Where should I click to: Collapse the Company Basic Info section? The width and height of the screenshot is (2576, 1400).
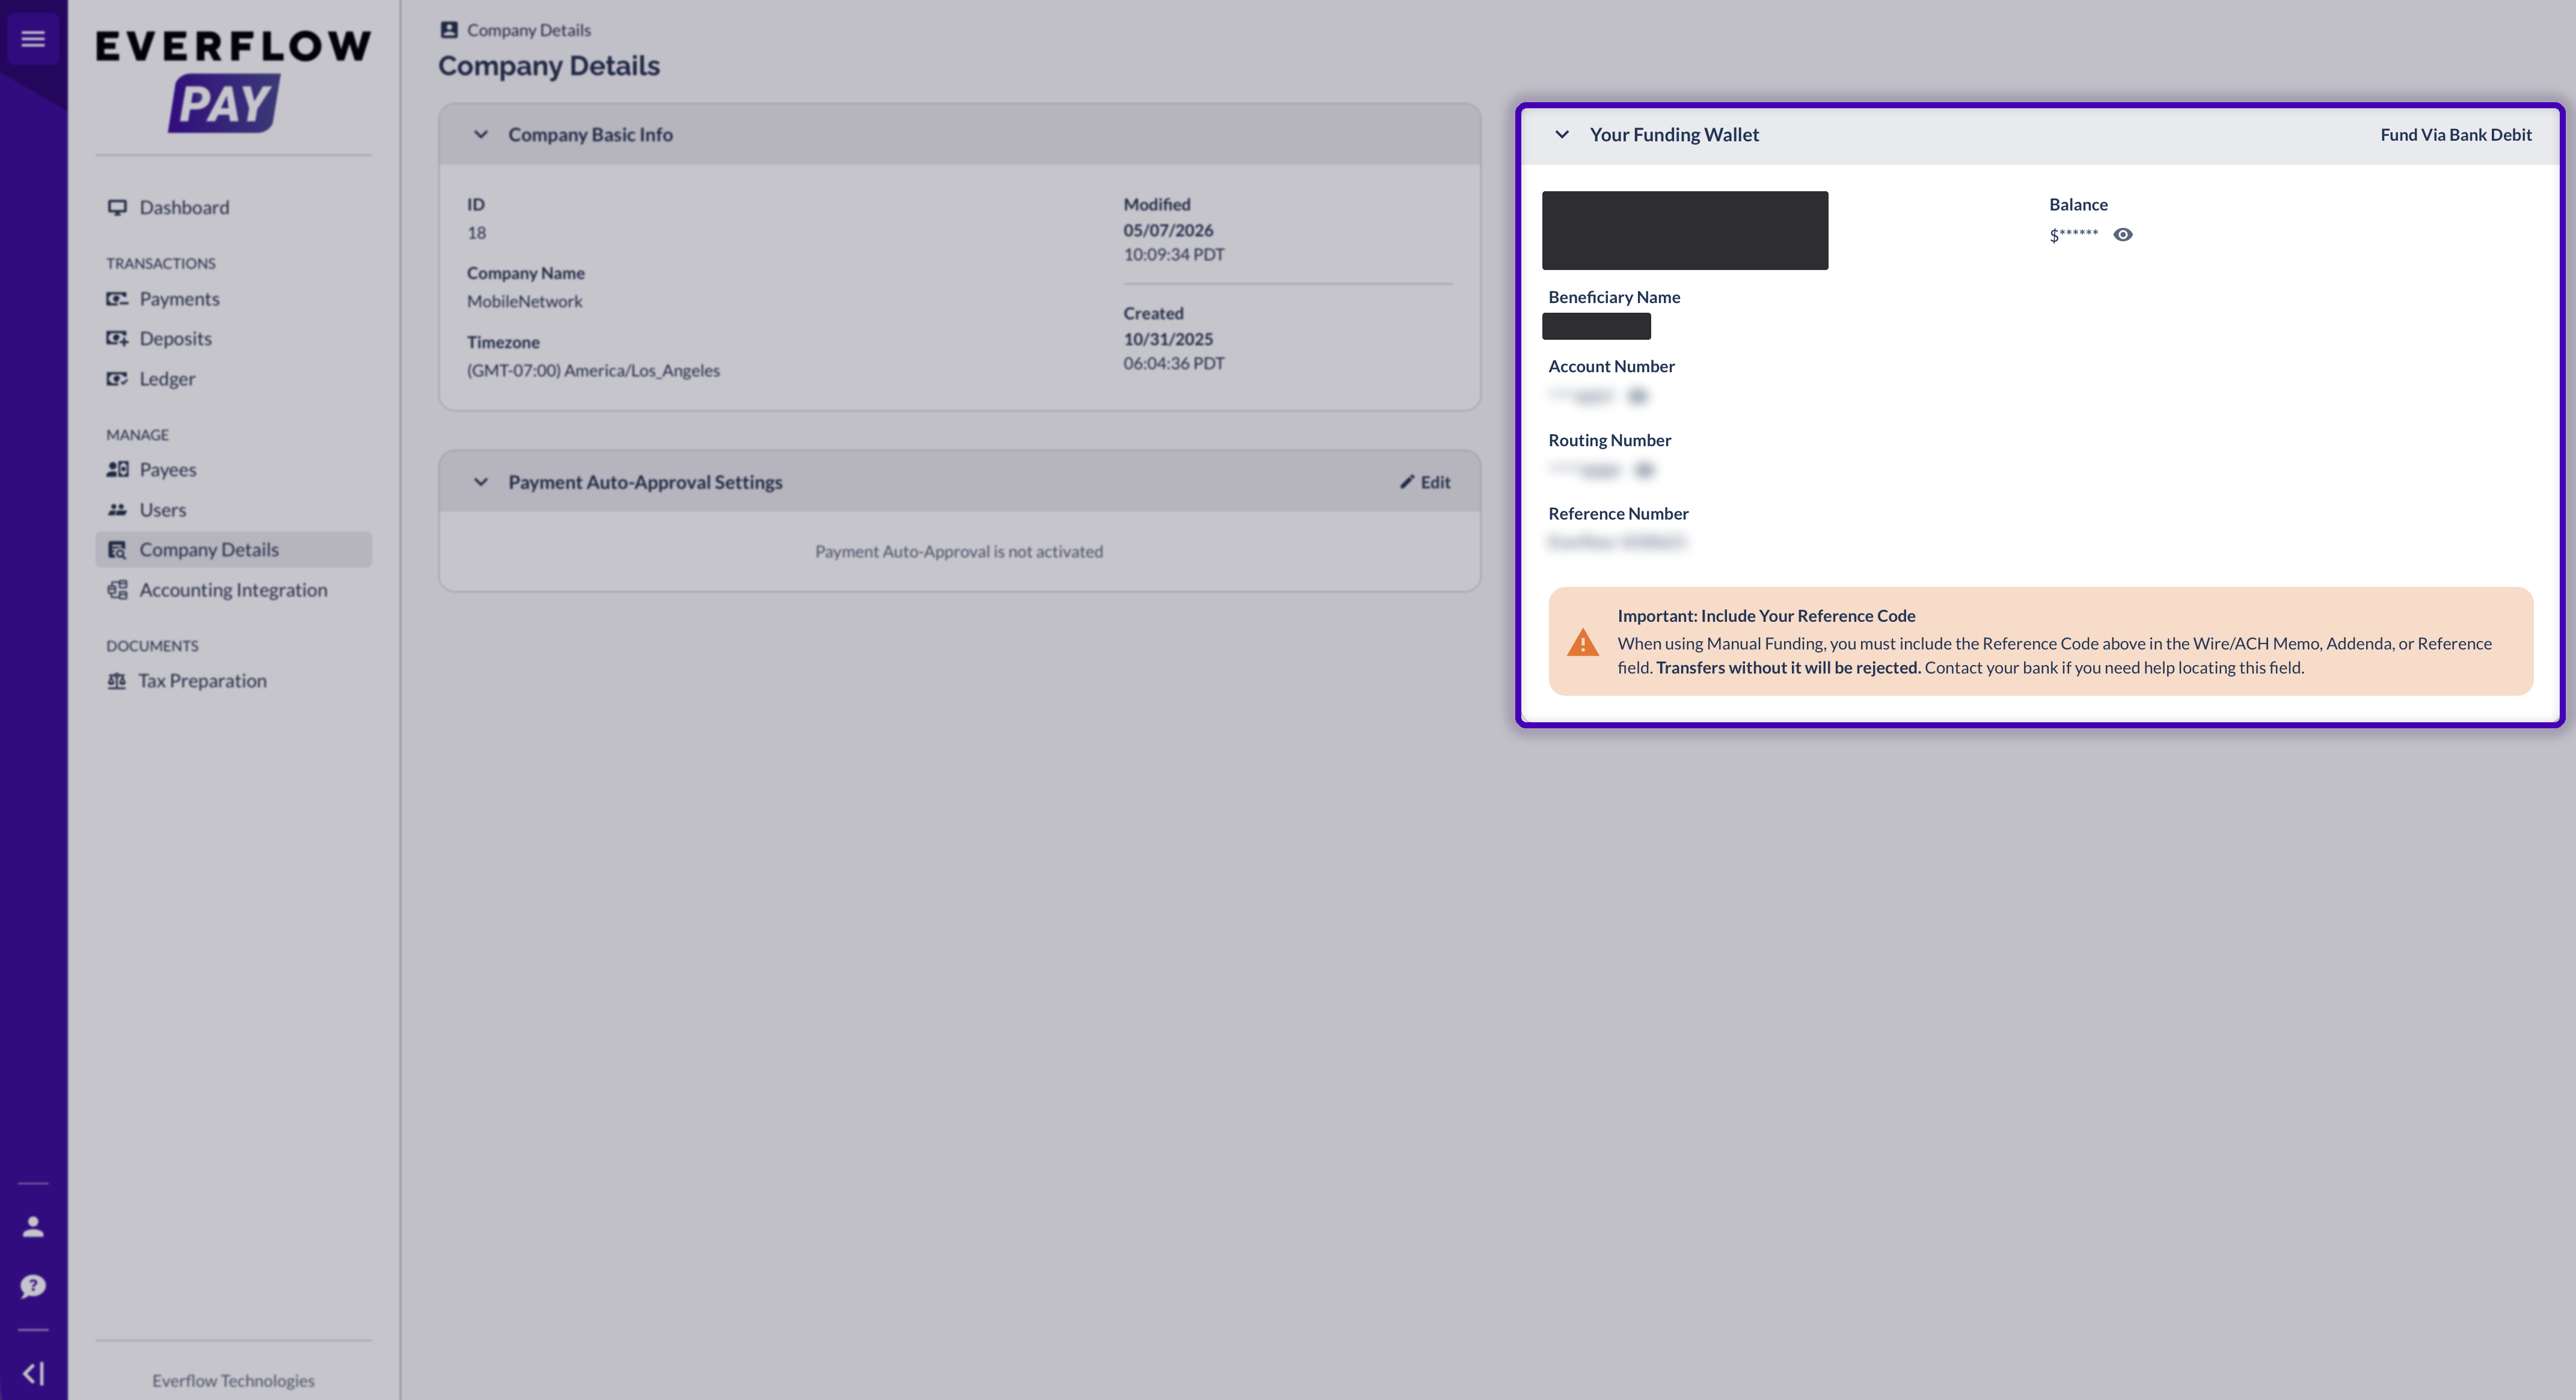click(481, 135)
